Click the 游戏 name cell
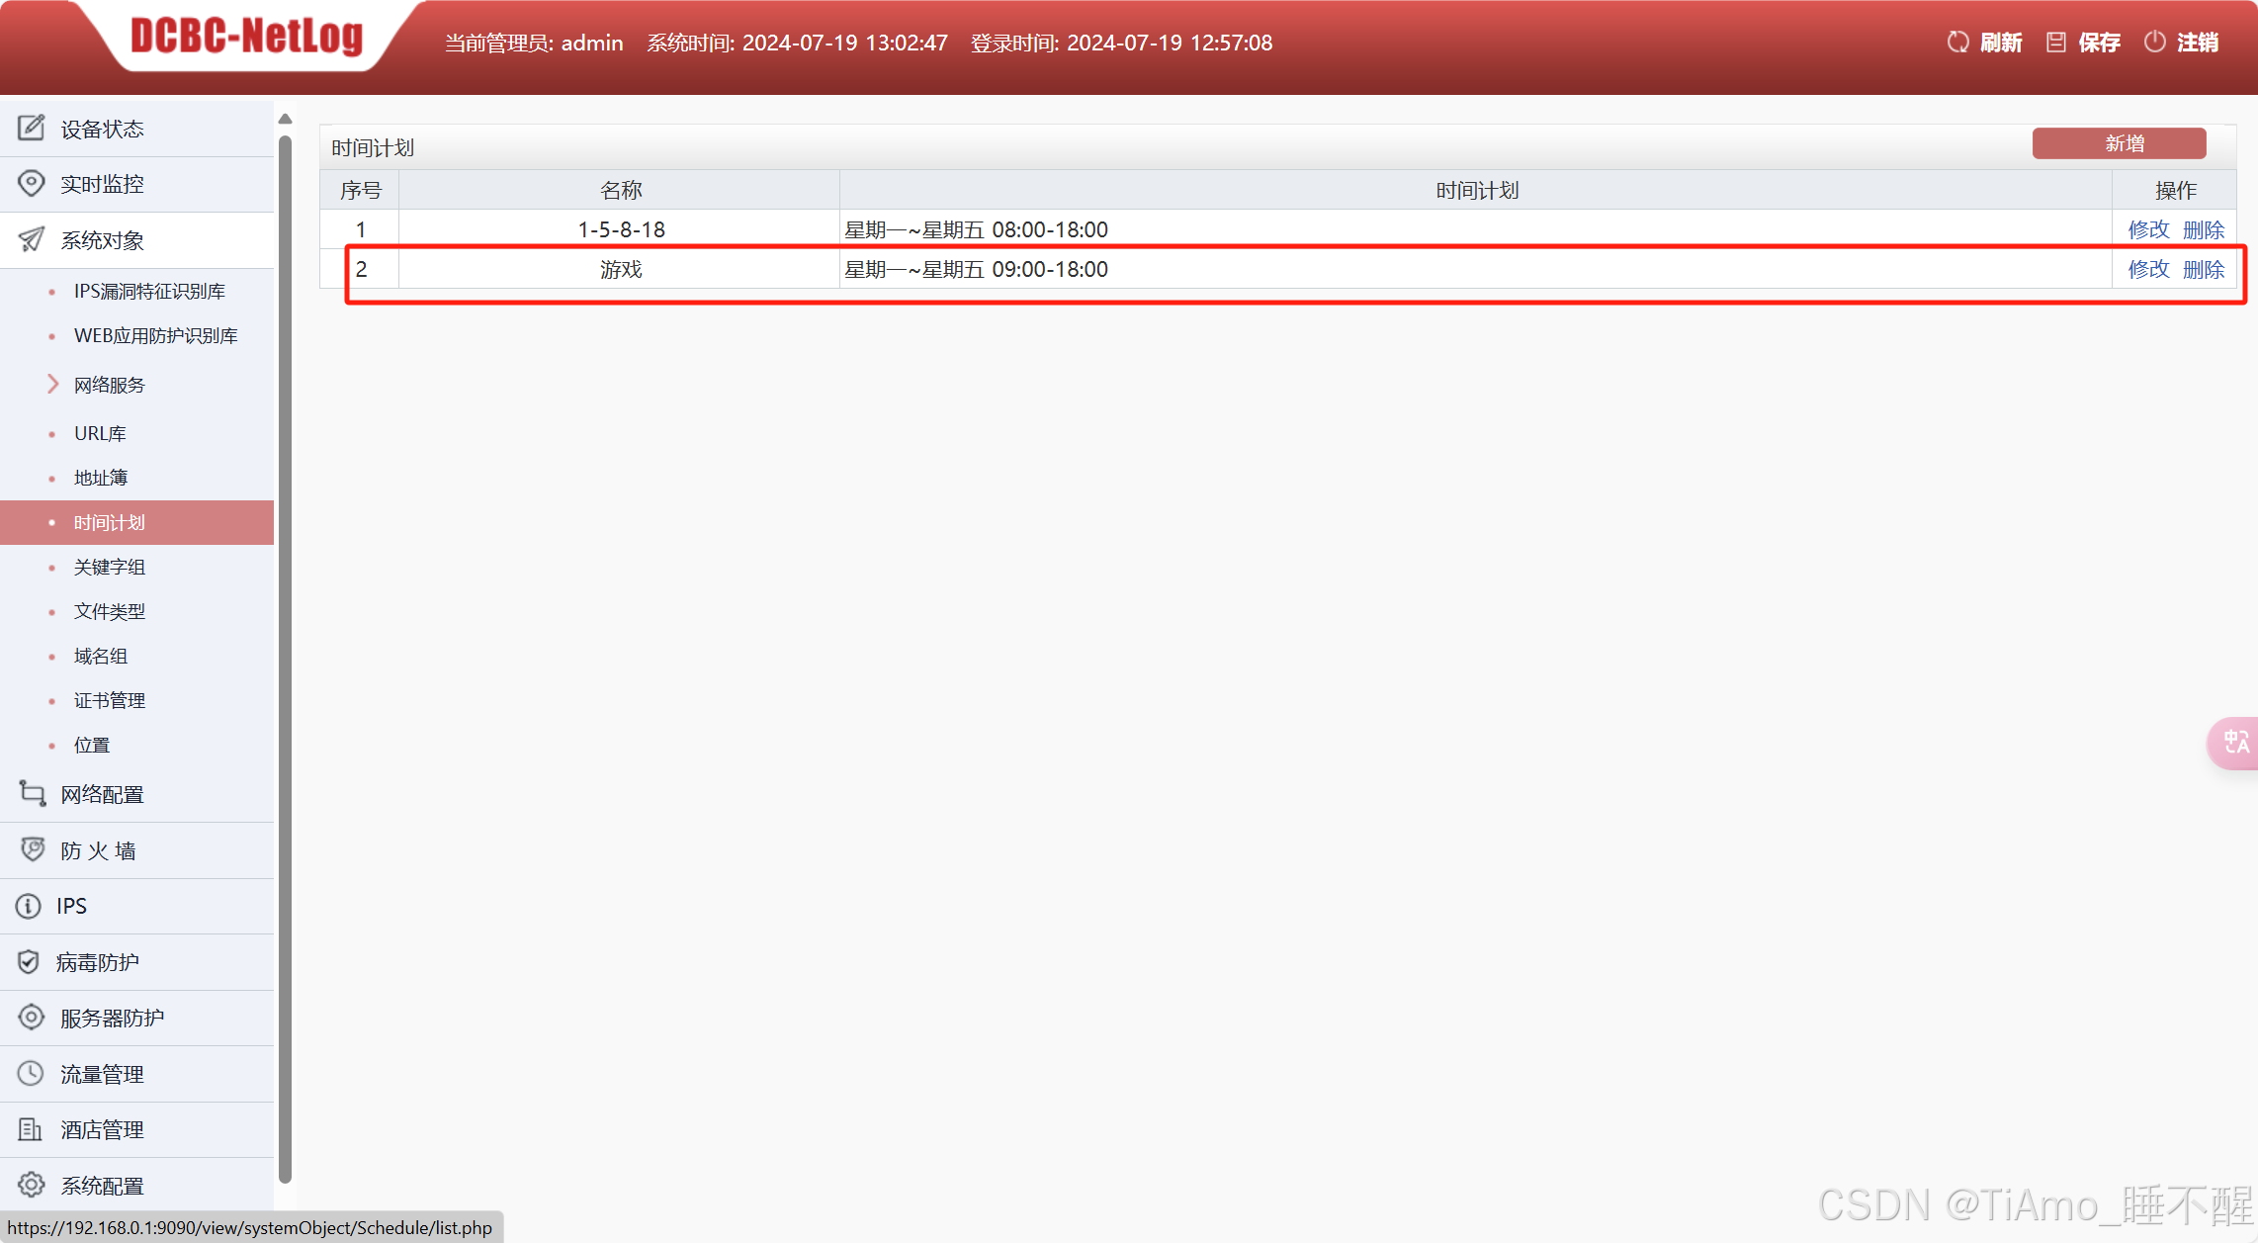 tap(620, 269)
